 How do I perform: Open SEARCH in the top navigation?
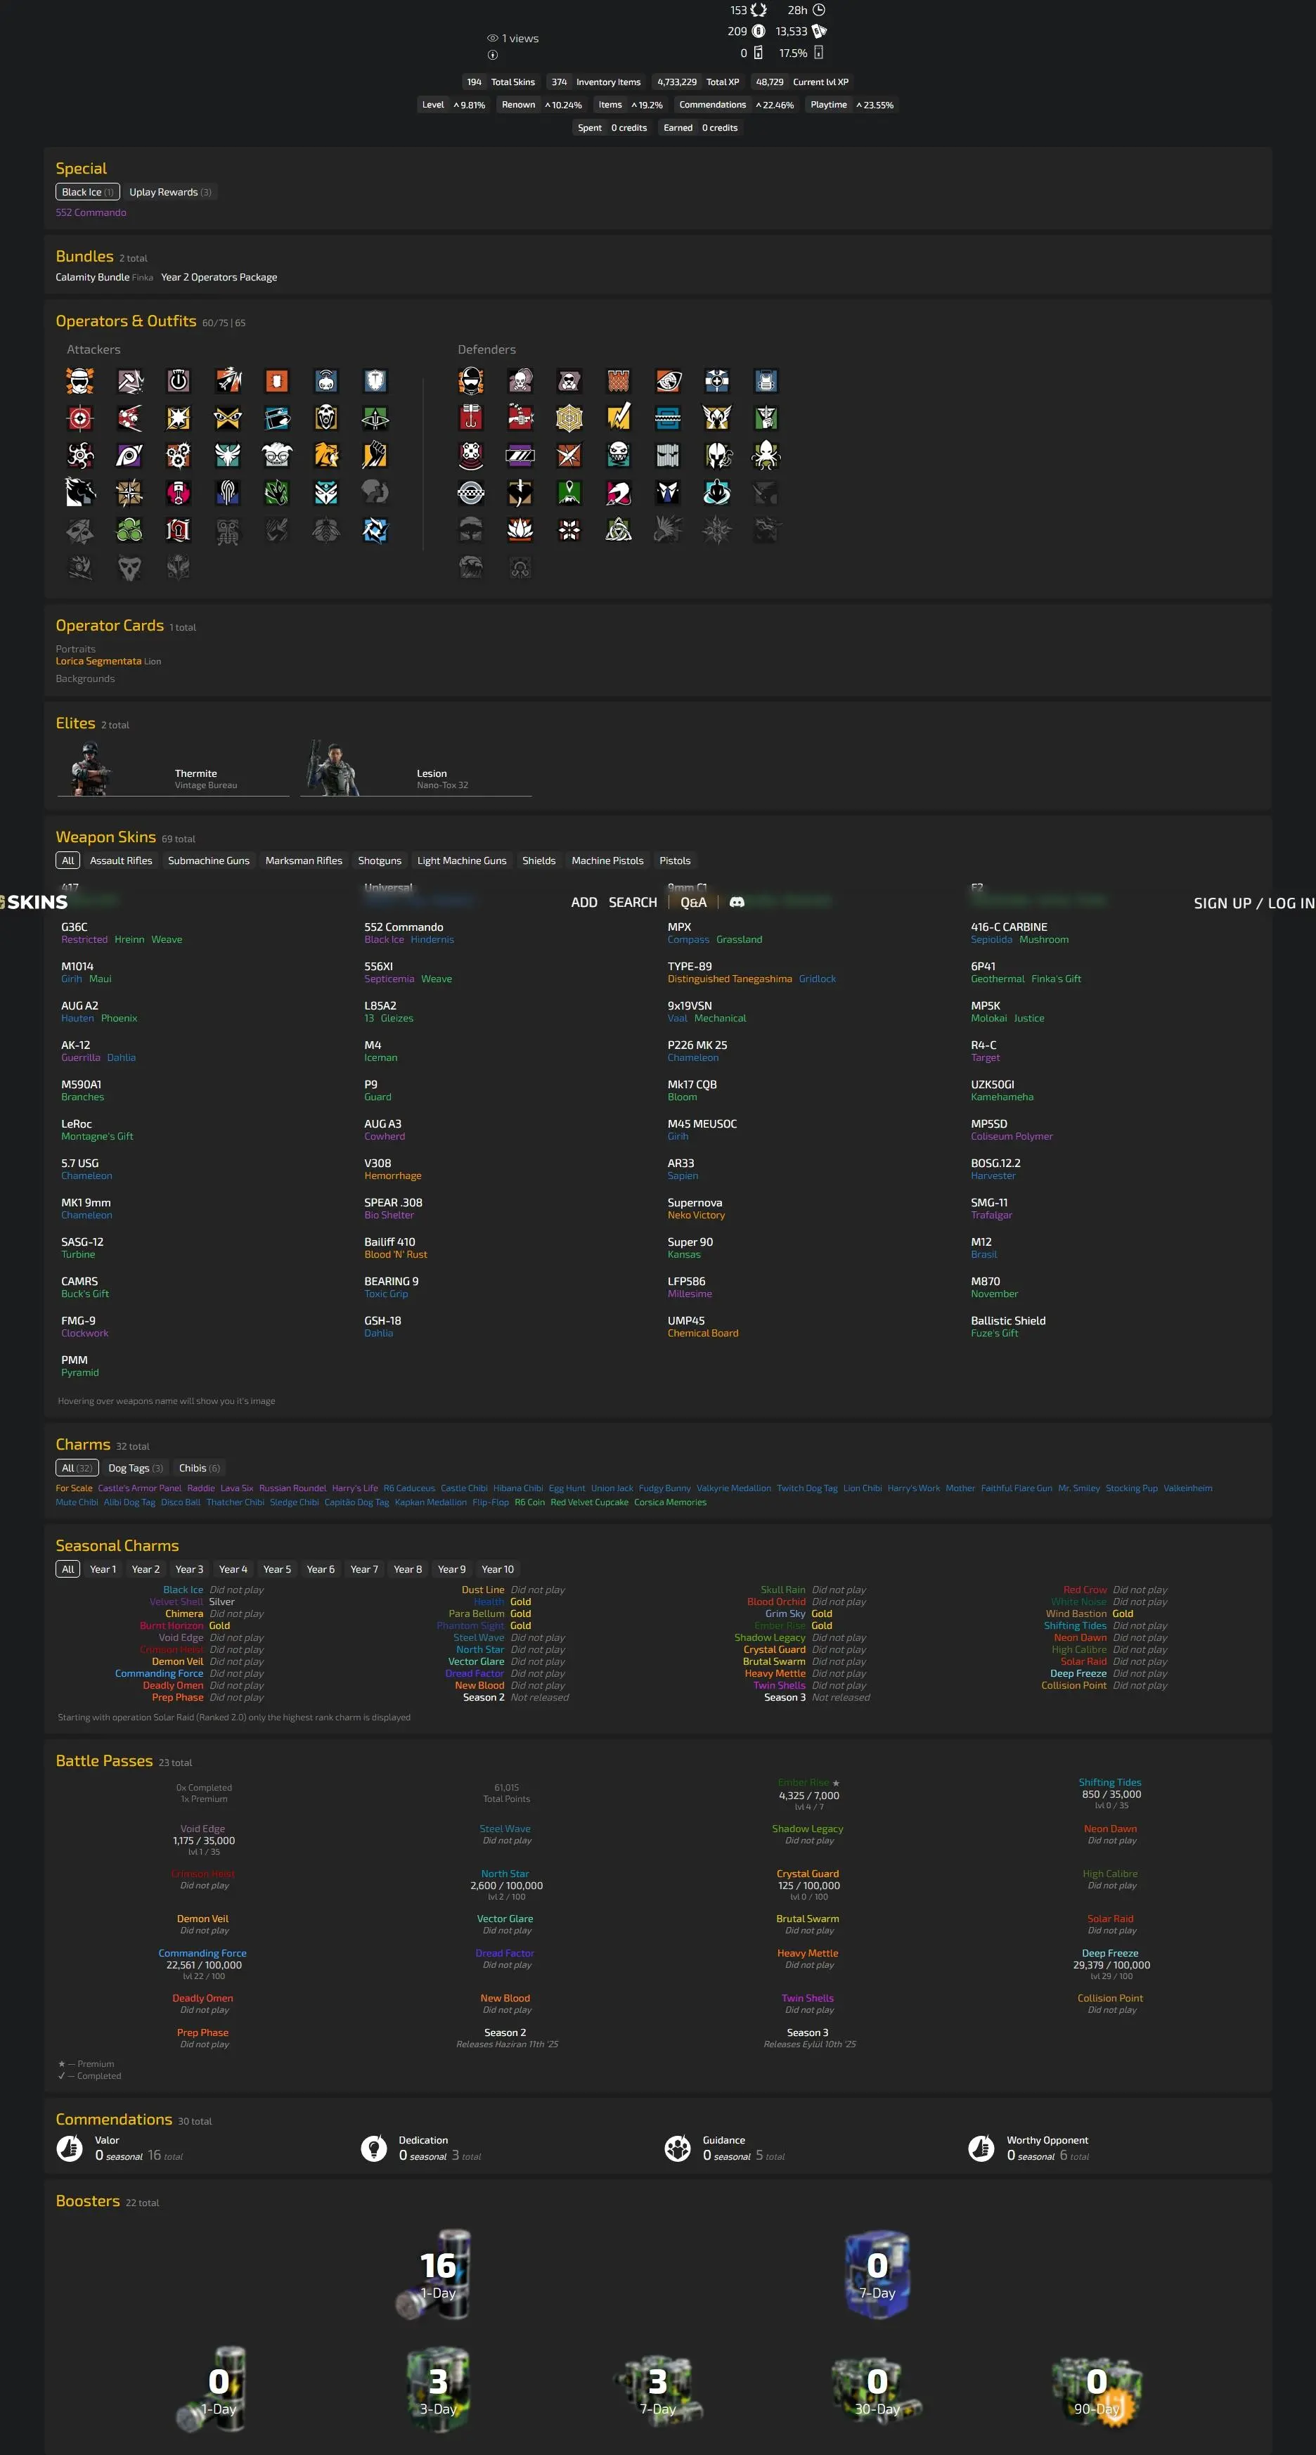(x=633, y=903)
